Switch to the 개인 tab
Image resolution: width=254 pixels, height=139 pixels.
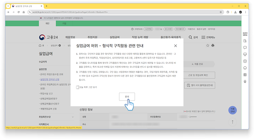tap(47, 23)
